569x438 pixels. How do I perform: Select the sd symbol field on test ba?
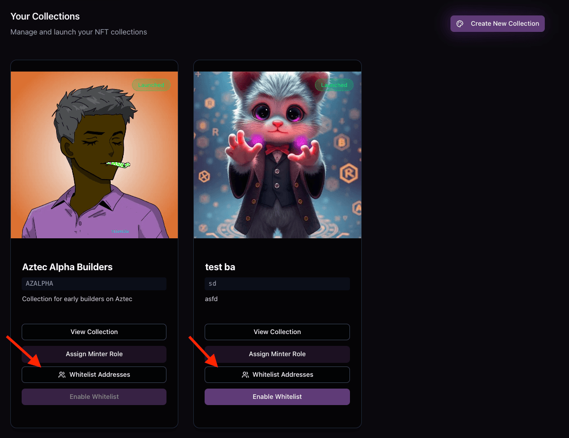277,284
